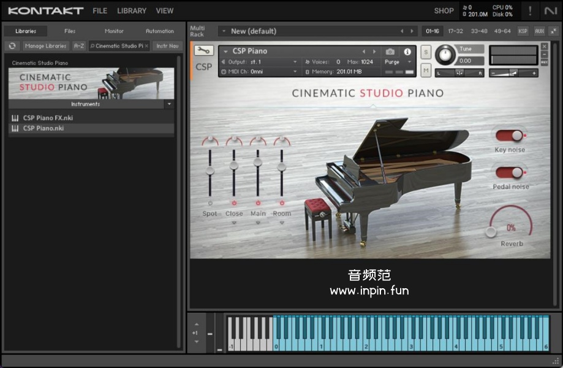
Task: Switch to the Automation tab
Action: [x=159, y=31]
